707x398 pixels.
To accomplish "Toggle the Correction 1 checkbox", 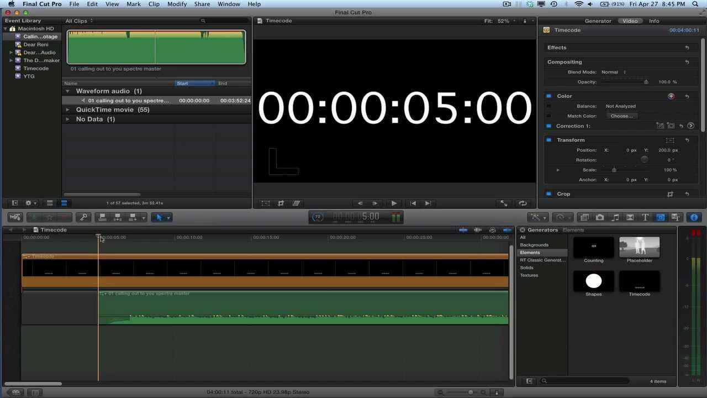I will [x=548, y=126].
